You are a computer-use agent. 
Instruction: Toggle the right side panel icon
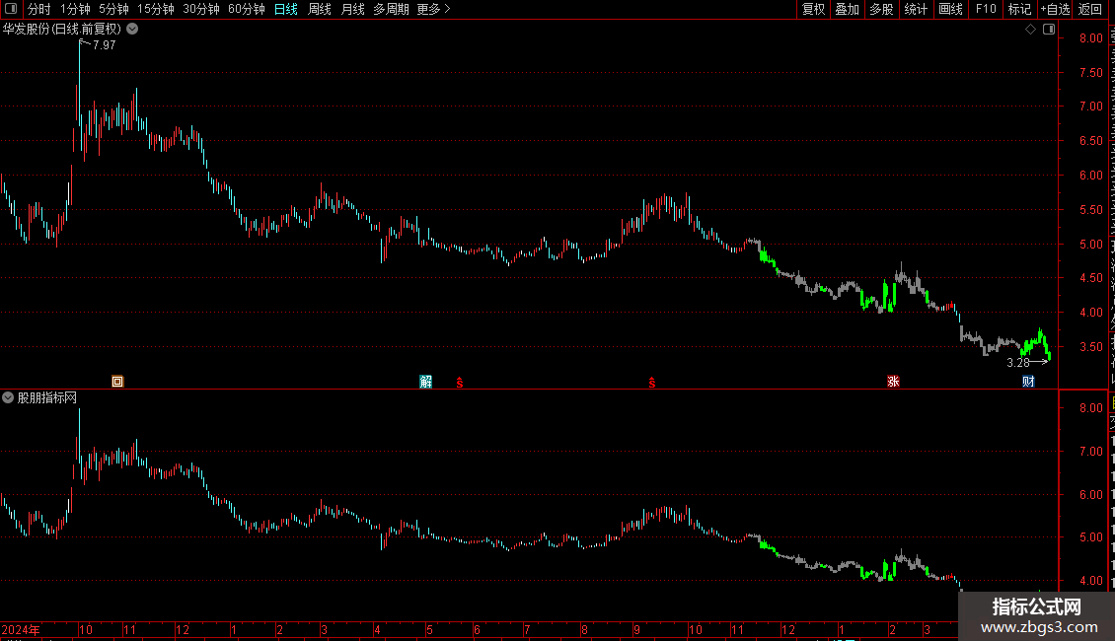point(1049,30)
